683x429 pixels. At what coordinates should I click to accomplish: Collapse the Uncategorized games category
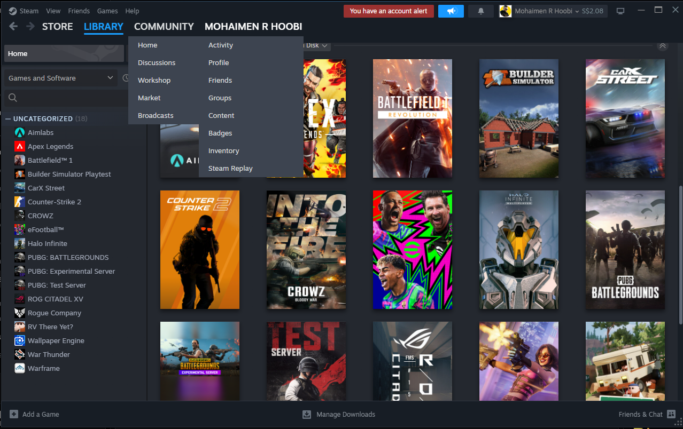8,118
